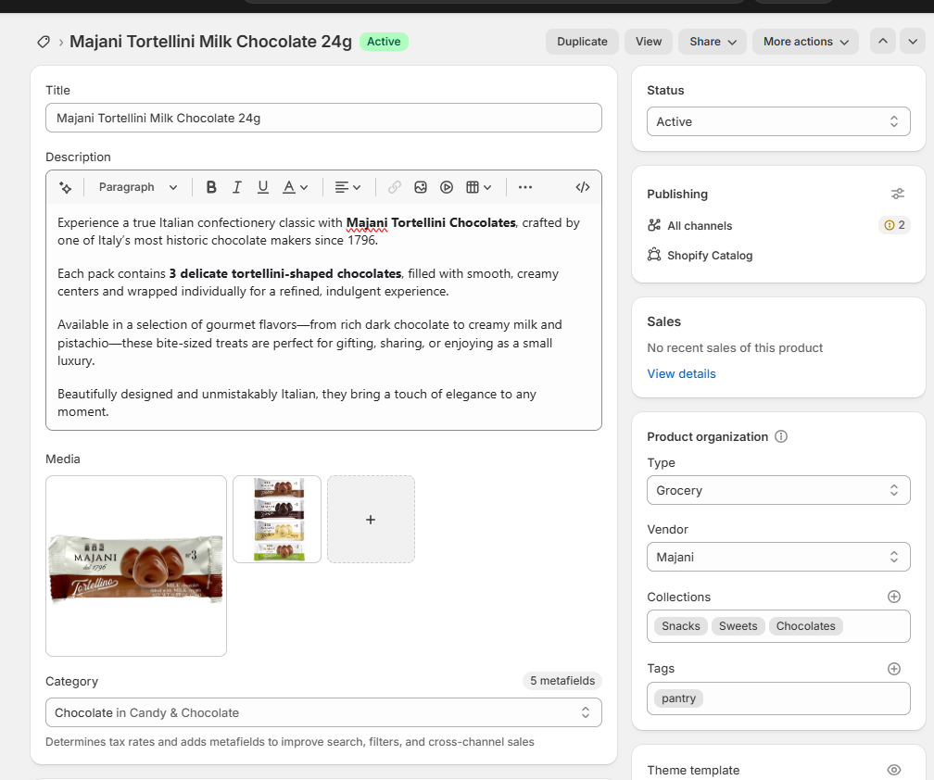This screenshot has width=934, height=780.
Task: Click the Sweets collection chip
Action: click(738, 626)
